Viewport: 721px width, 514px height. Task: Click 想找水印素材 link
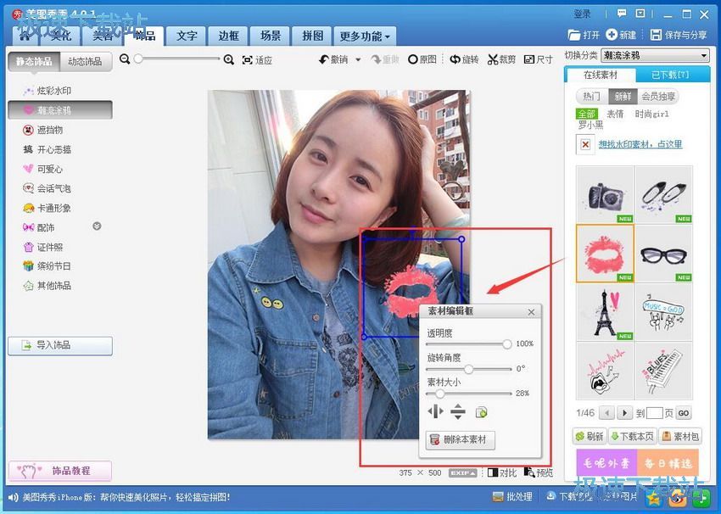tap(640, 144)
